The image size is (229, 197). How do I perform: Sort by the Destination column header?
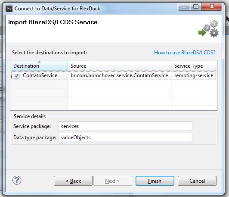pyautogui.click(x=39, y=66)
